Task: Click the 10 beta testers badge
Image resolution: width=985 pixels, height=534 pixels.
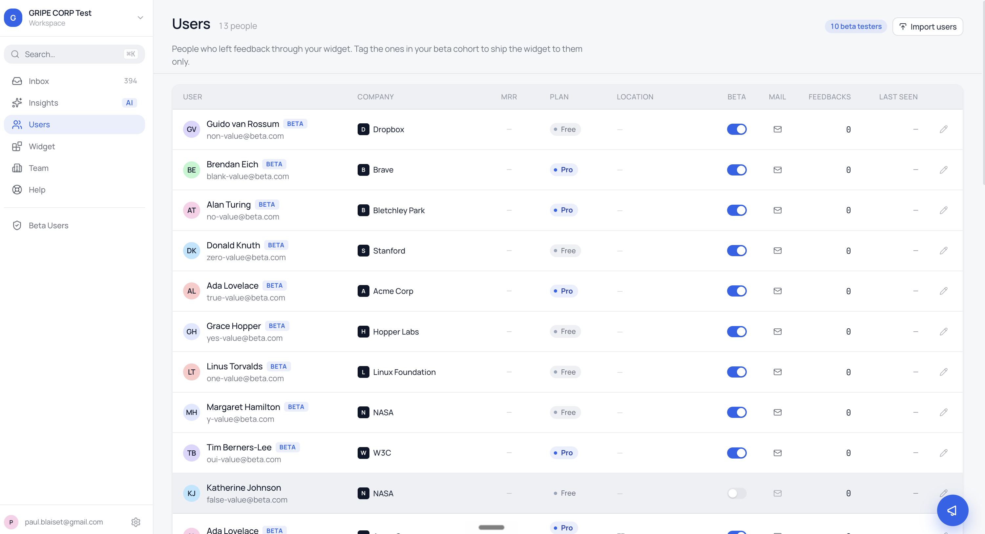Action: [856, 26]
